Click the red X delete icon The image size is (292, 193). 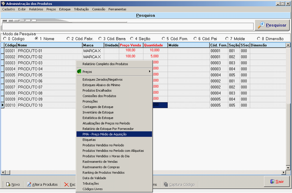pyautogui.click(x=66, y=184)
